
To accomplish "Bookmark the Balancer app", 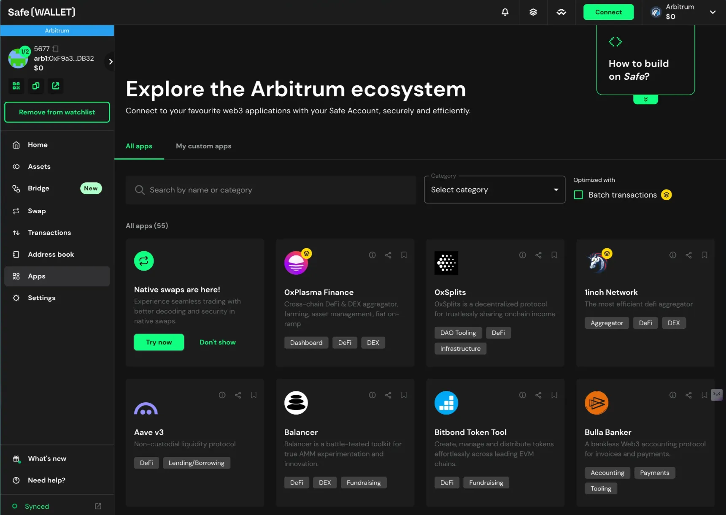I will [404, 395].
